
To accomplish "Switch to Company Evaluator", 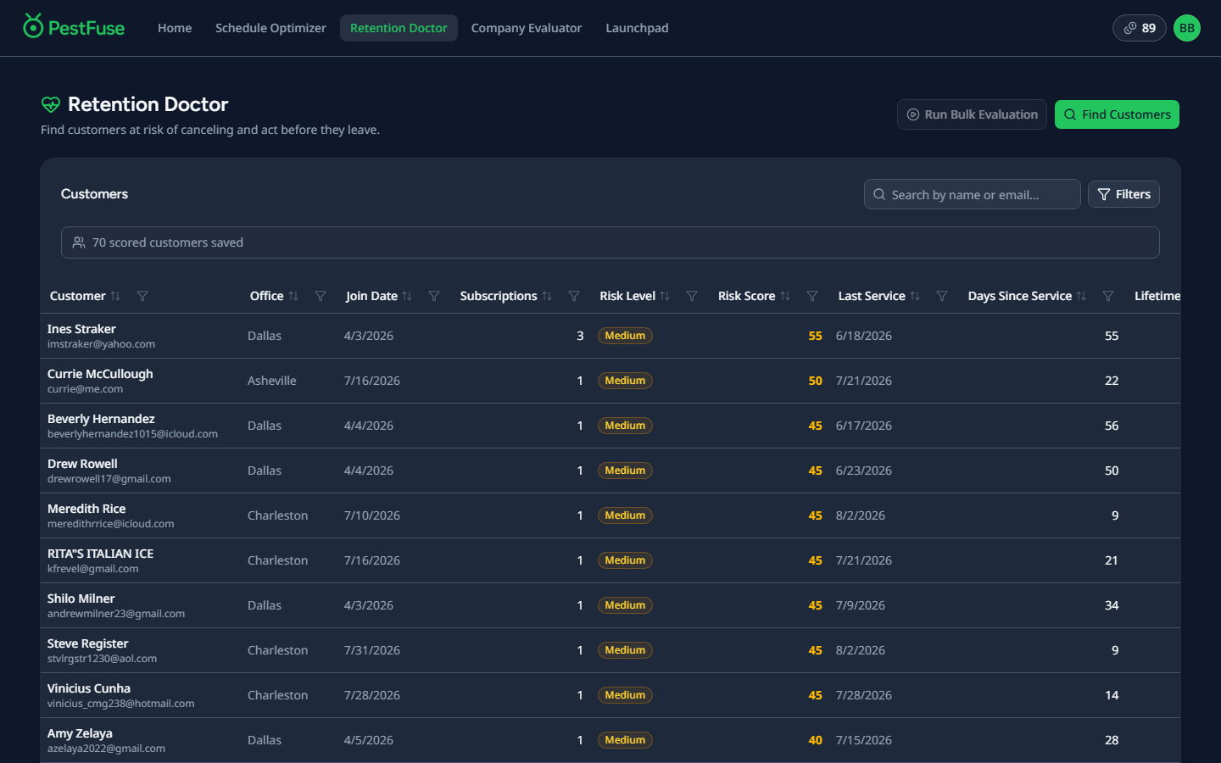I will click(x=527, y=28).
